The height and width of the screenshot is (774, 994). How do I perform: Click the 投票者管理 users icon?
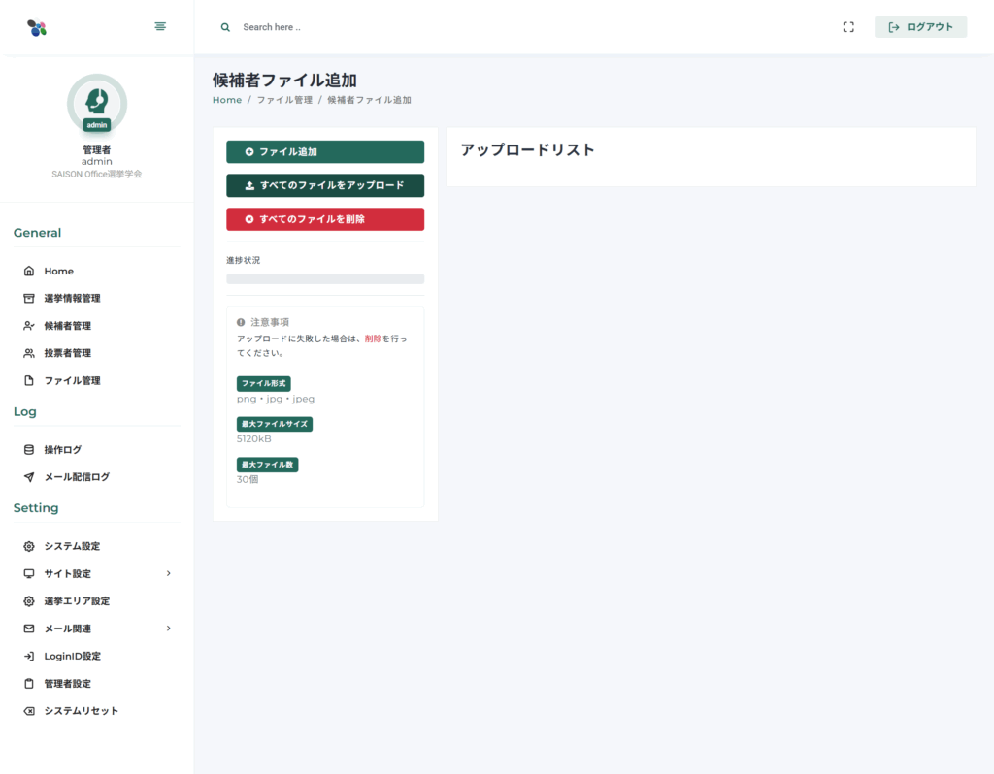pos(29,353)
